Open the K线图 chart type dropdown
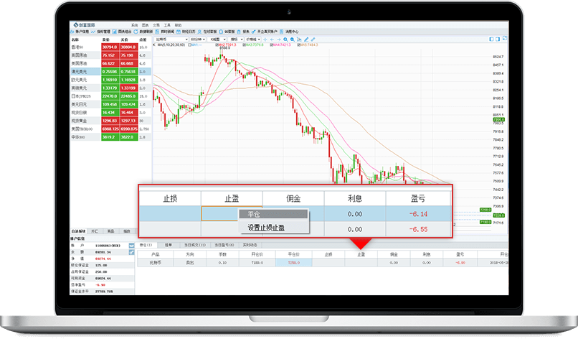 tap(217, 39)
